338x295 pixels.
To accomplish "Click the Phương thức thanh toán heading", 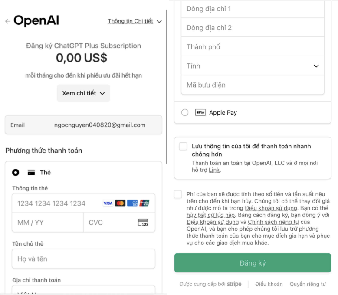I will [44, 151].
